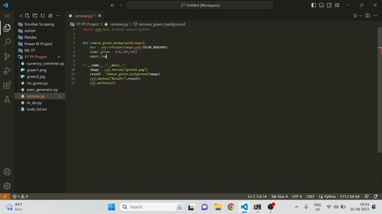Click remove.py breadcrumb
This screenshot has height=214, width=382.
[x=119, y=24]
